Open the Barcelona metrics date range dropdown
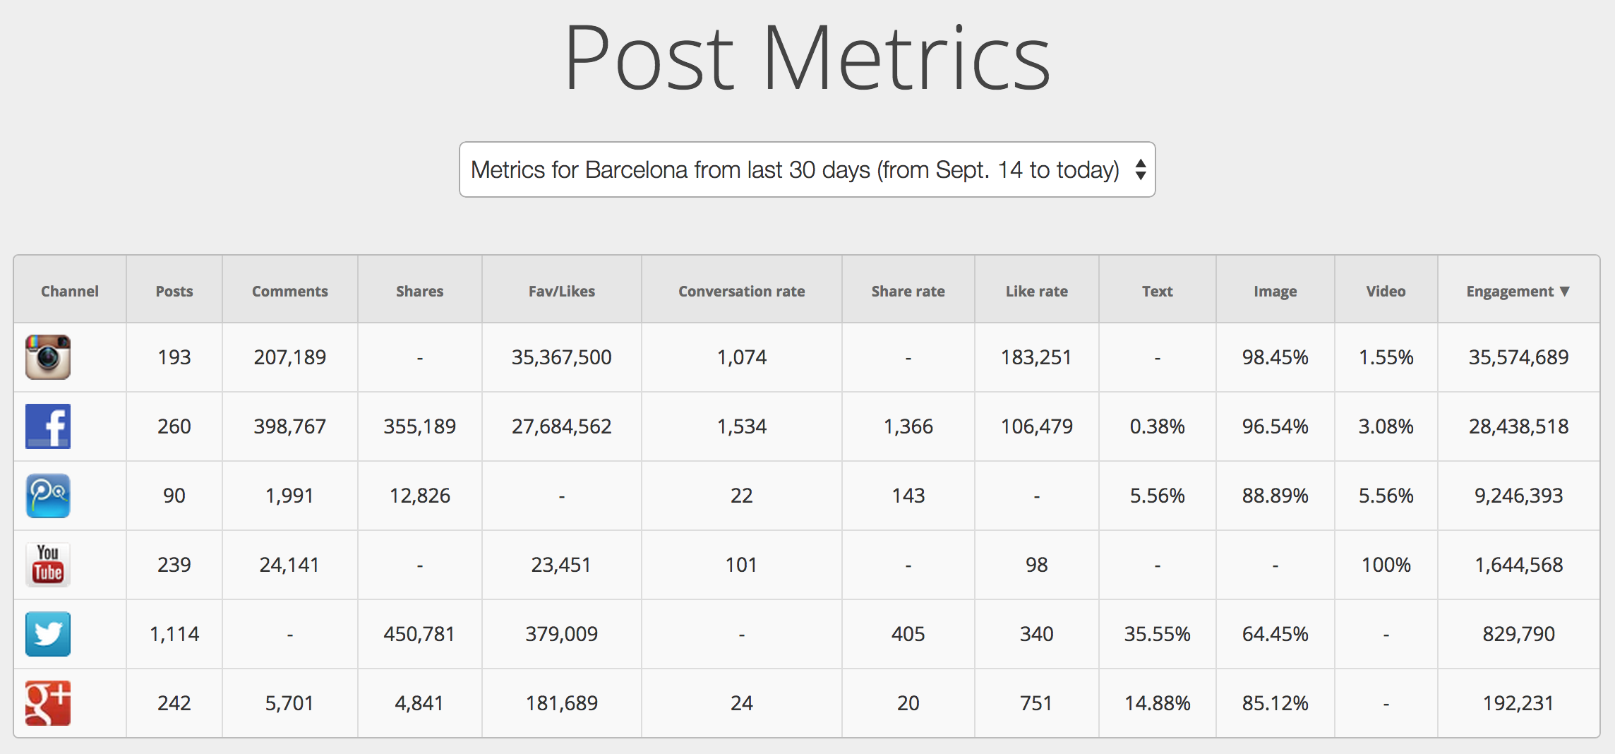The width and height of the screenshot is (1615, 754). click(795, 170)
